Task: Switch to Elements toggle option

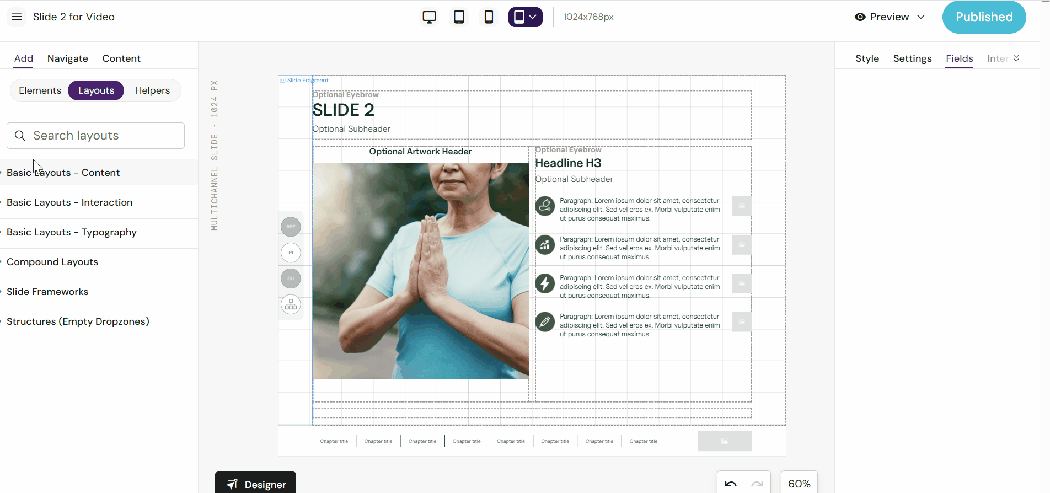Action: 40,90
